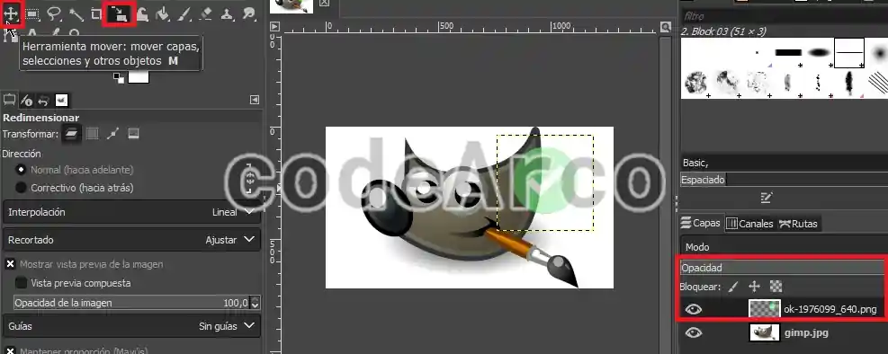Set Transformar target to path
The width and height of the screenshot is (888, 354).
(112, 134)
